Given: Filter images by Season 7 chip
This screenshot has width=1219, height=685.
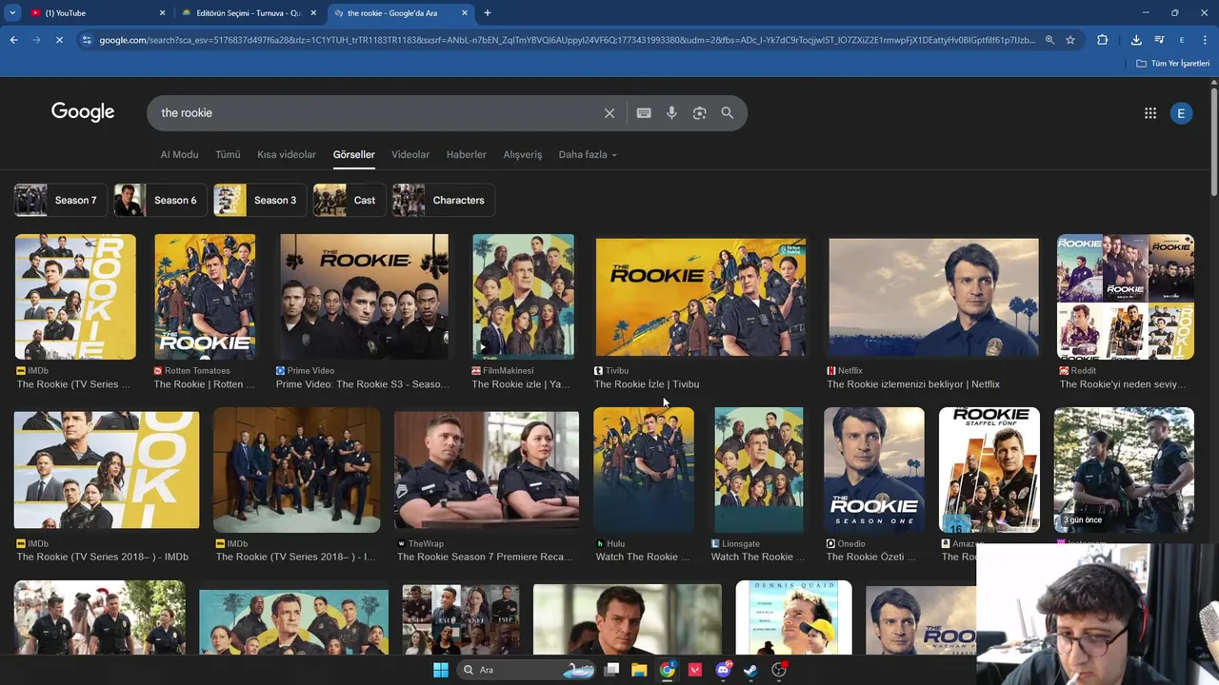Looking at the screenshot, I should 60,200.
